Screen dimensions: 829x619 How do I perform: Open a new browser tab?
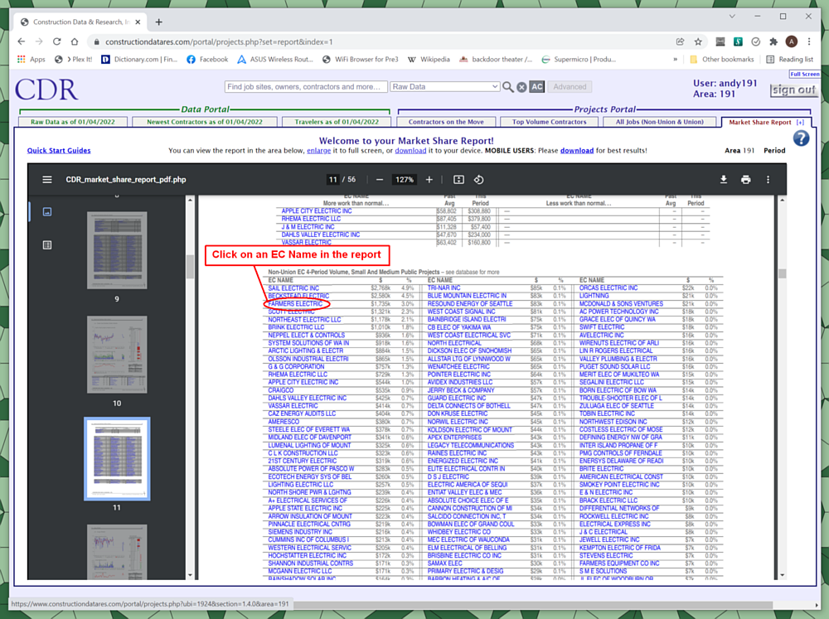[158, 22]
